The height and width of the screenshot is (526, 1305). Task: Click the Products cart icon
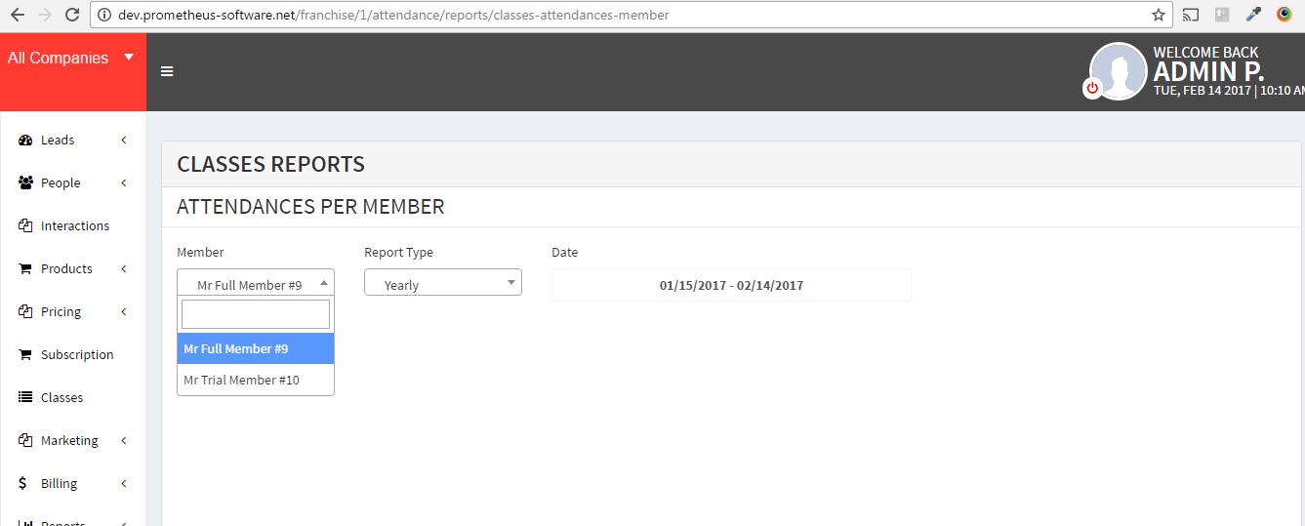(x=26, y=269)
